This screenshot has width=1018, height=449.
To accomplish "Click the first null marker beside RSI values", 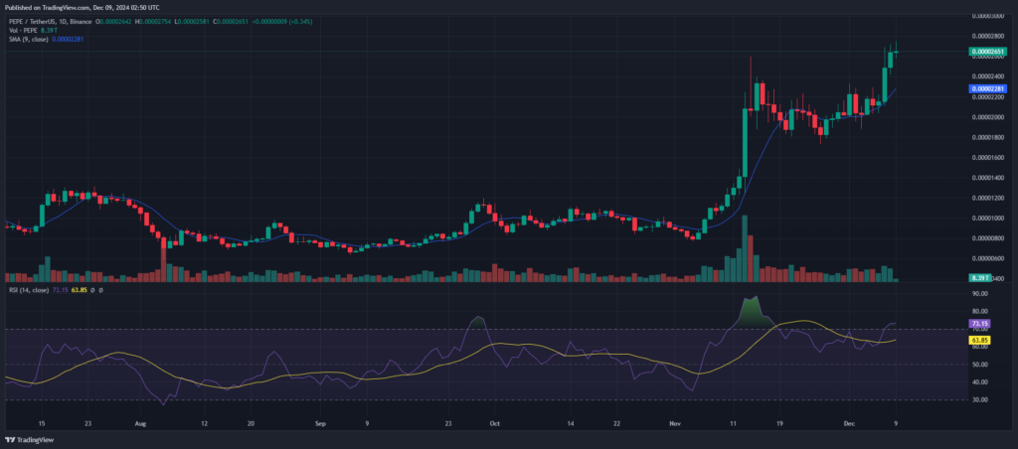I will [x=93, y=290].
